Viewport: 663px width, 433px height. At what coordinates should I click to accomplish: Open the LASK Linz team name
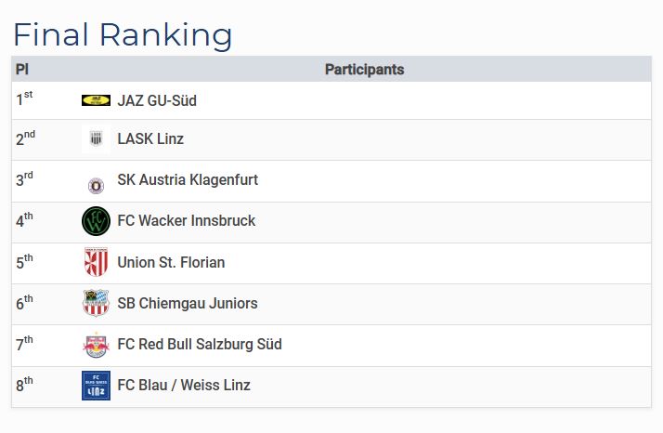[150, 139]
